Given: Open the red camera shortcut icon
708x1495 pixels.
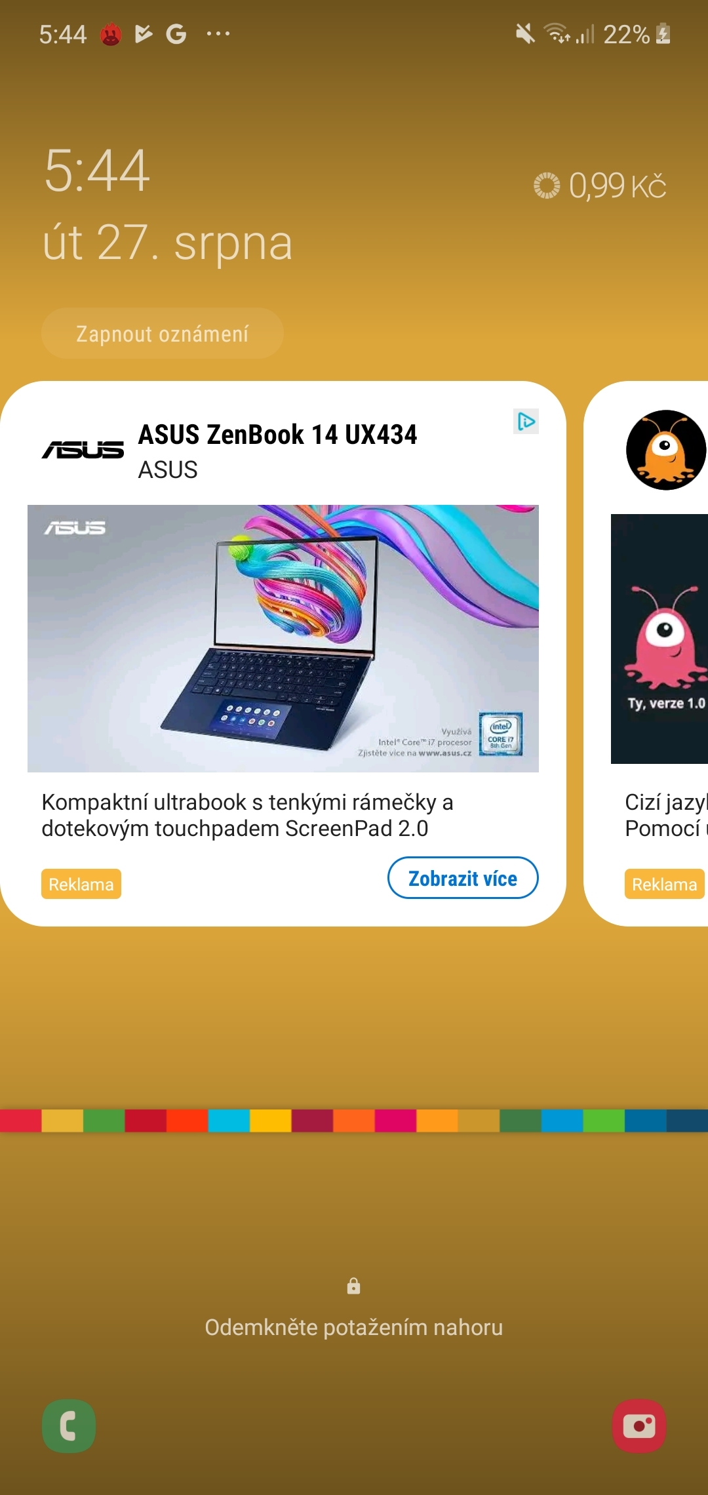Looking at the screenshot, I should click(639, 1426).
